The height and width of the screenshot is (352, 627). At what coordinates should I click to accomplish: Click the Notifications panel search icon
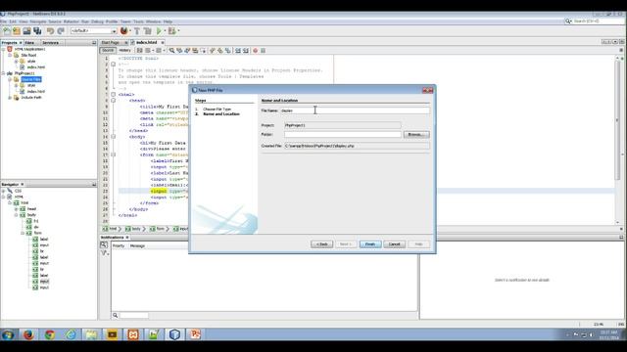[104, 244]
